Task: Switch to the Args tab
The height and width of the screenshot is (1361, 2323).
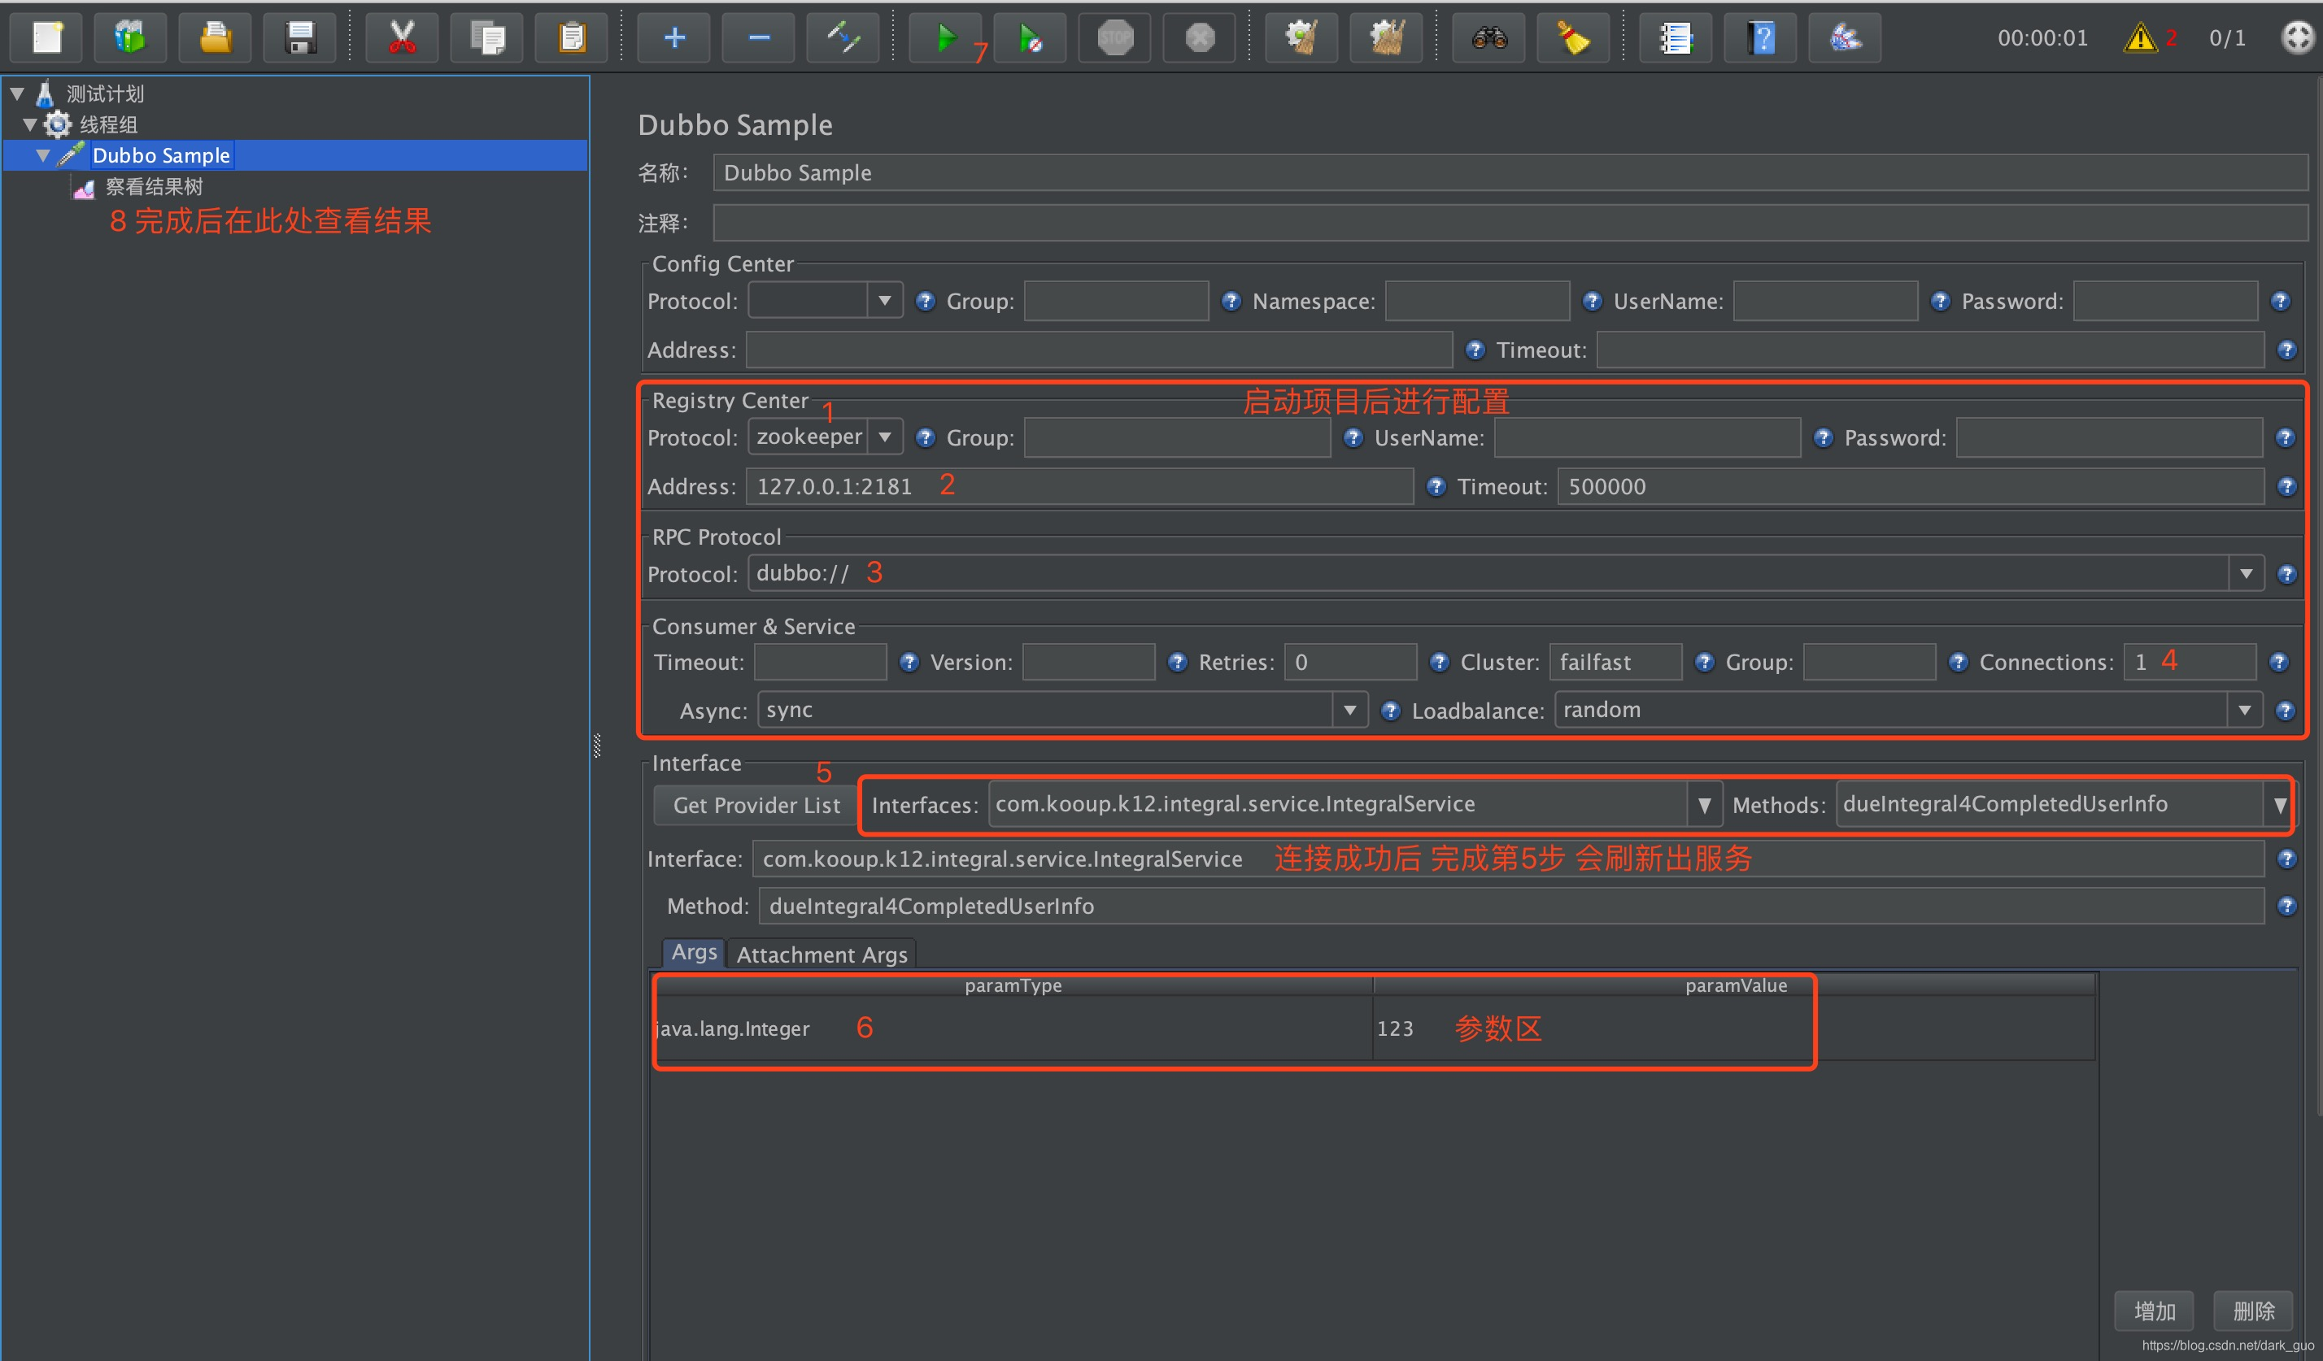Action: tap(693, 953)
